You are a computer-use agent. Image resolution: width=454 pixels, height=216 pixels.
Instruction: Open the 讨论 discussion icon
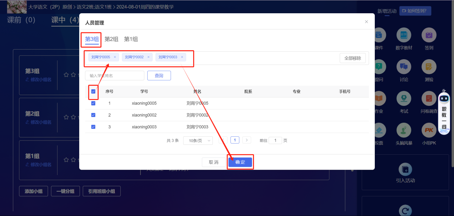tap(404, 67)
